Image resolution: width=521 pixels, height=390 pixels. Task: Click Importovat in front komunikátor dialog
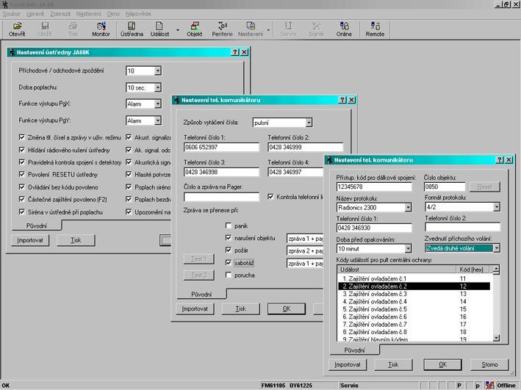348,364
